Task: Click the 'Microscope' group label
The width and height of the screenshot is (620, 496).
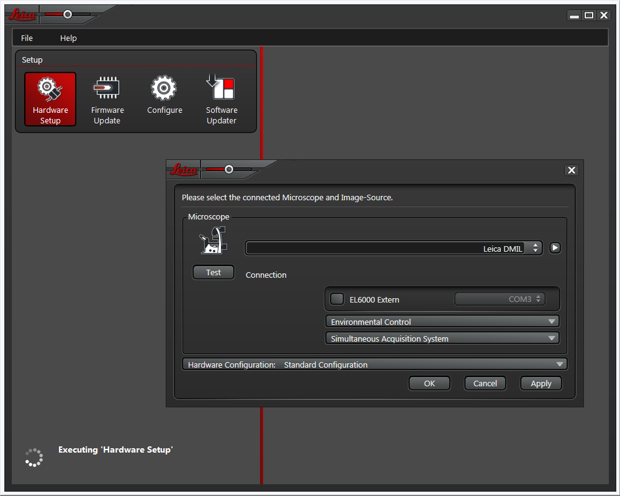Action: point(209,217)
